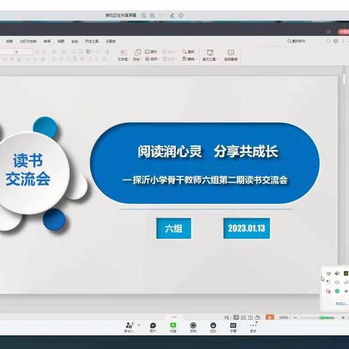Click the zoom in plus button
The width and height of the screenshot is (349, 349).
(342, 317)
